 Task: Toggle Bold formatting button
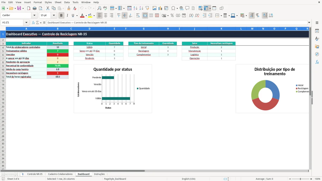(61, 16)
